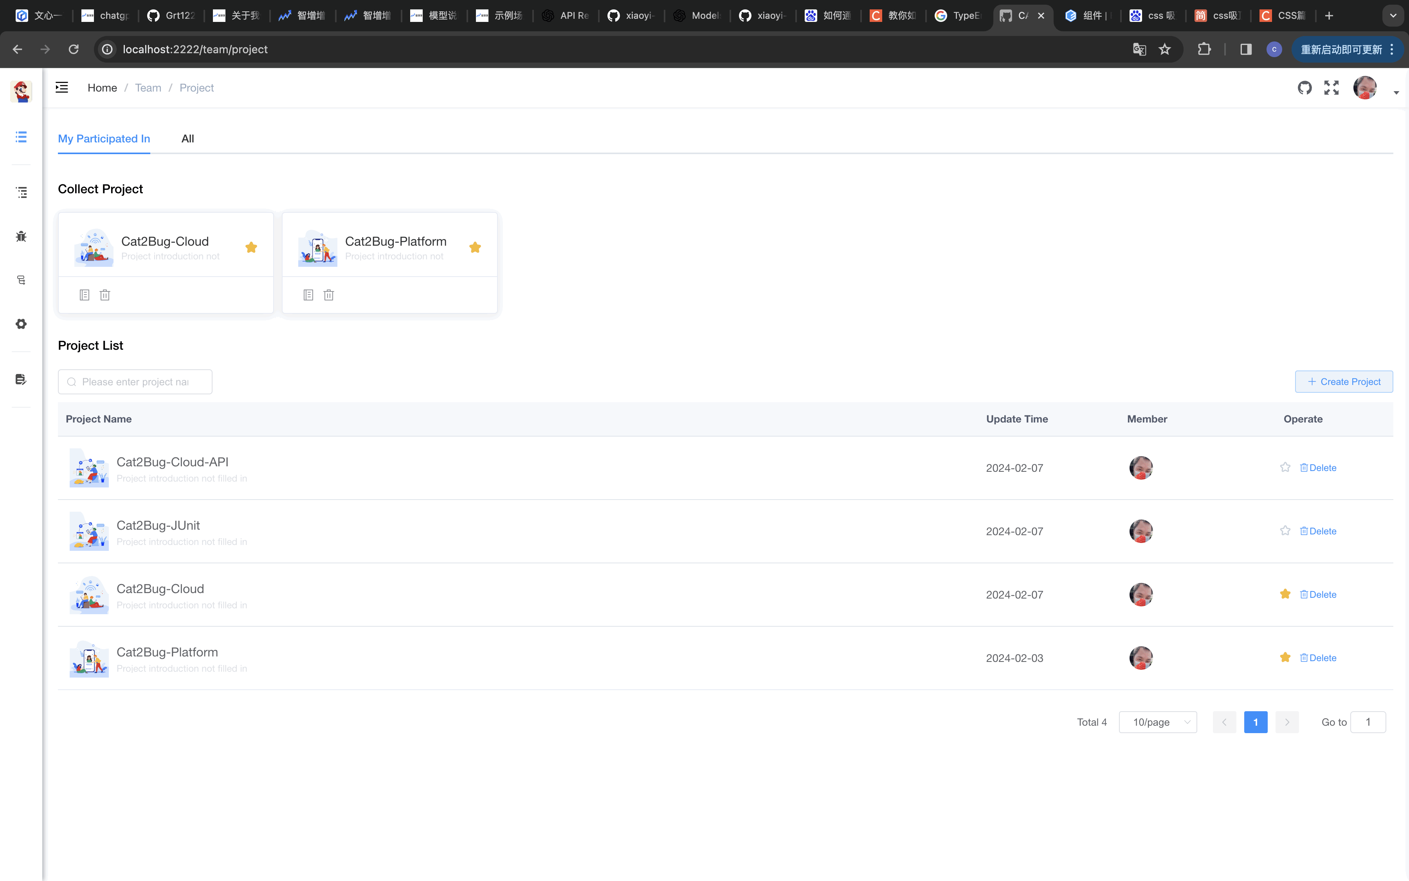1409x881 pixels.
Task: Star the Cat2Bug-Cloud-API project
Action: (x=1285, y=467)
